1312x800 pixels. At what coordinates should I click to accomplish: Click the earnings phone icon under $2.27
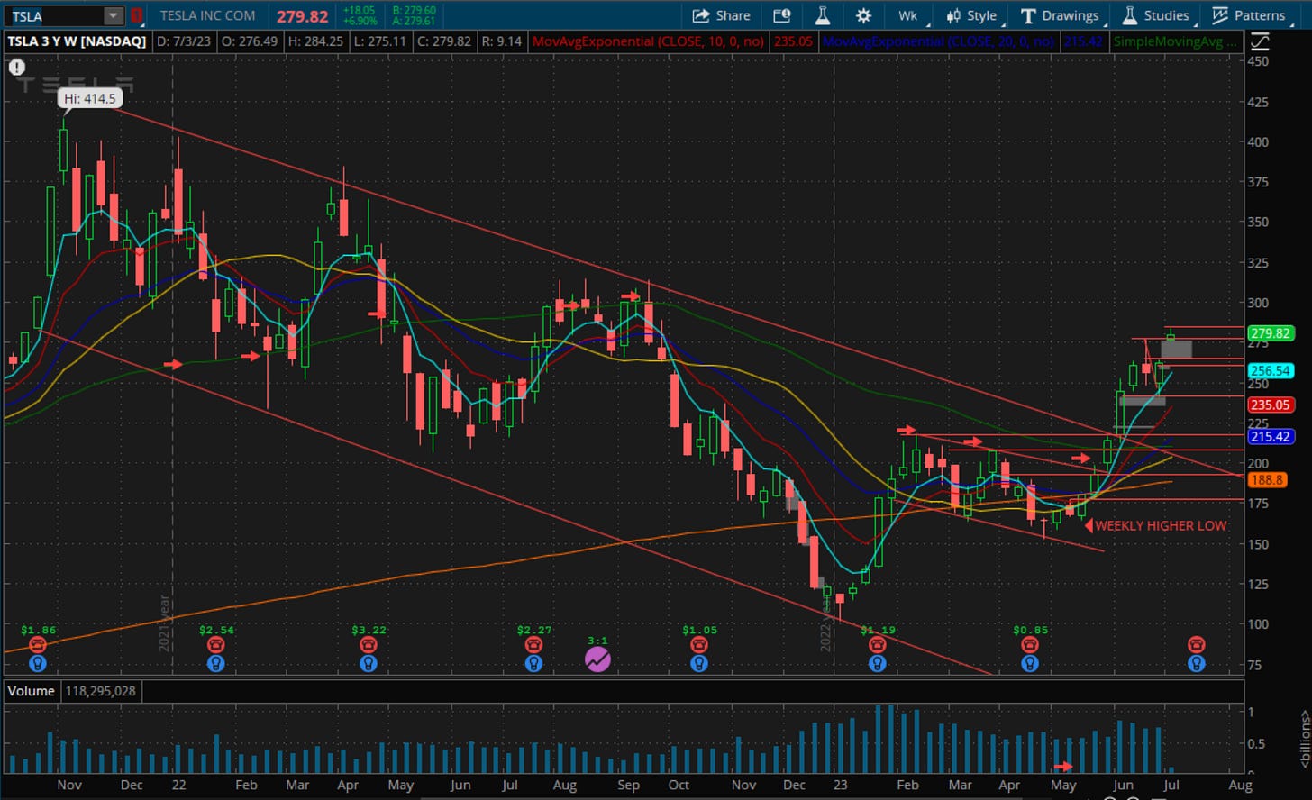click(533, 645)
